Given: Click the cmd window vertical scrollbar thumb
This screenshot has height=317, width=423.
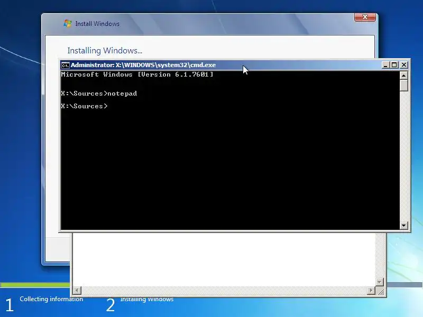Looking at the screenshot, I should click(403, 86).
